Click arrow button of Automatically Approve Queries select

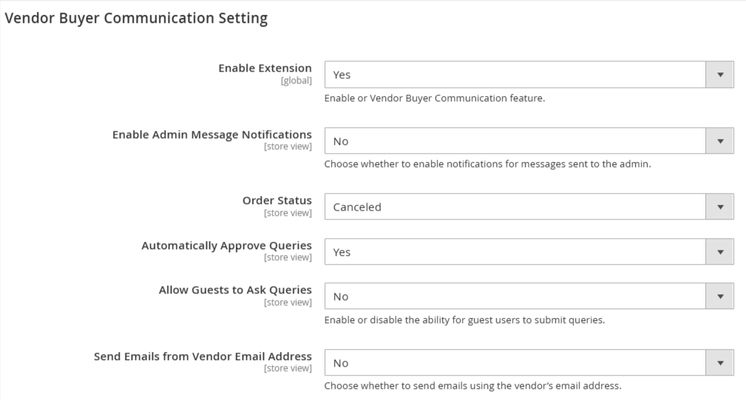pos(720,252)
